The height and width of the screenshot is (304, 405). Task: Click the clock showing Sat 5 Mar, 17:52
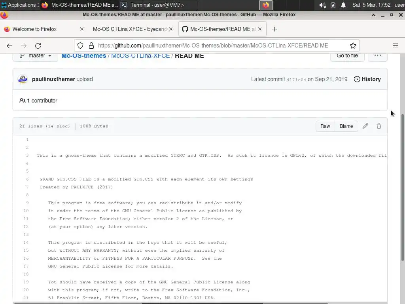371,5
